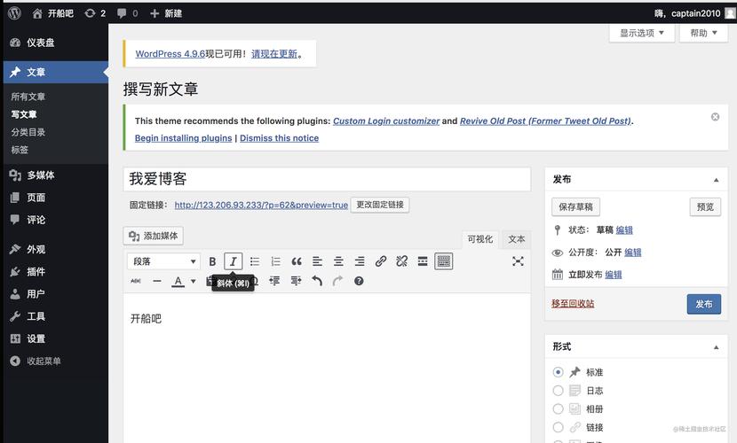
Task: Collapse the 形式 format panel
Action: click(716, 347)
